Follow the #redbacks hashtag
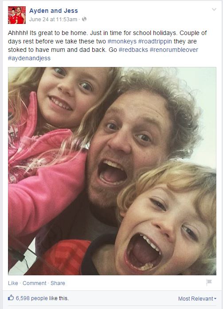The image size is (223, 309). pos(133,50)
